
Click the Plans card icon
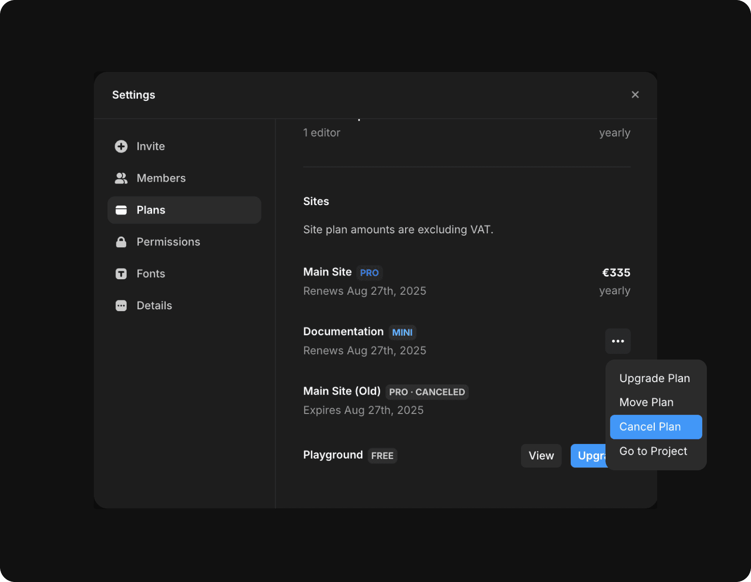point(121,210)
